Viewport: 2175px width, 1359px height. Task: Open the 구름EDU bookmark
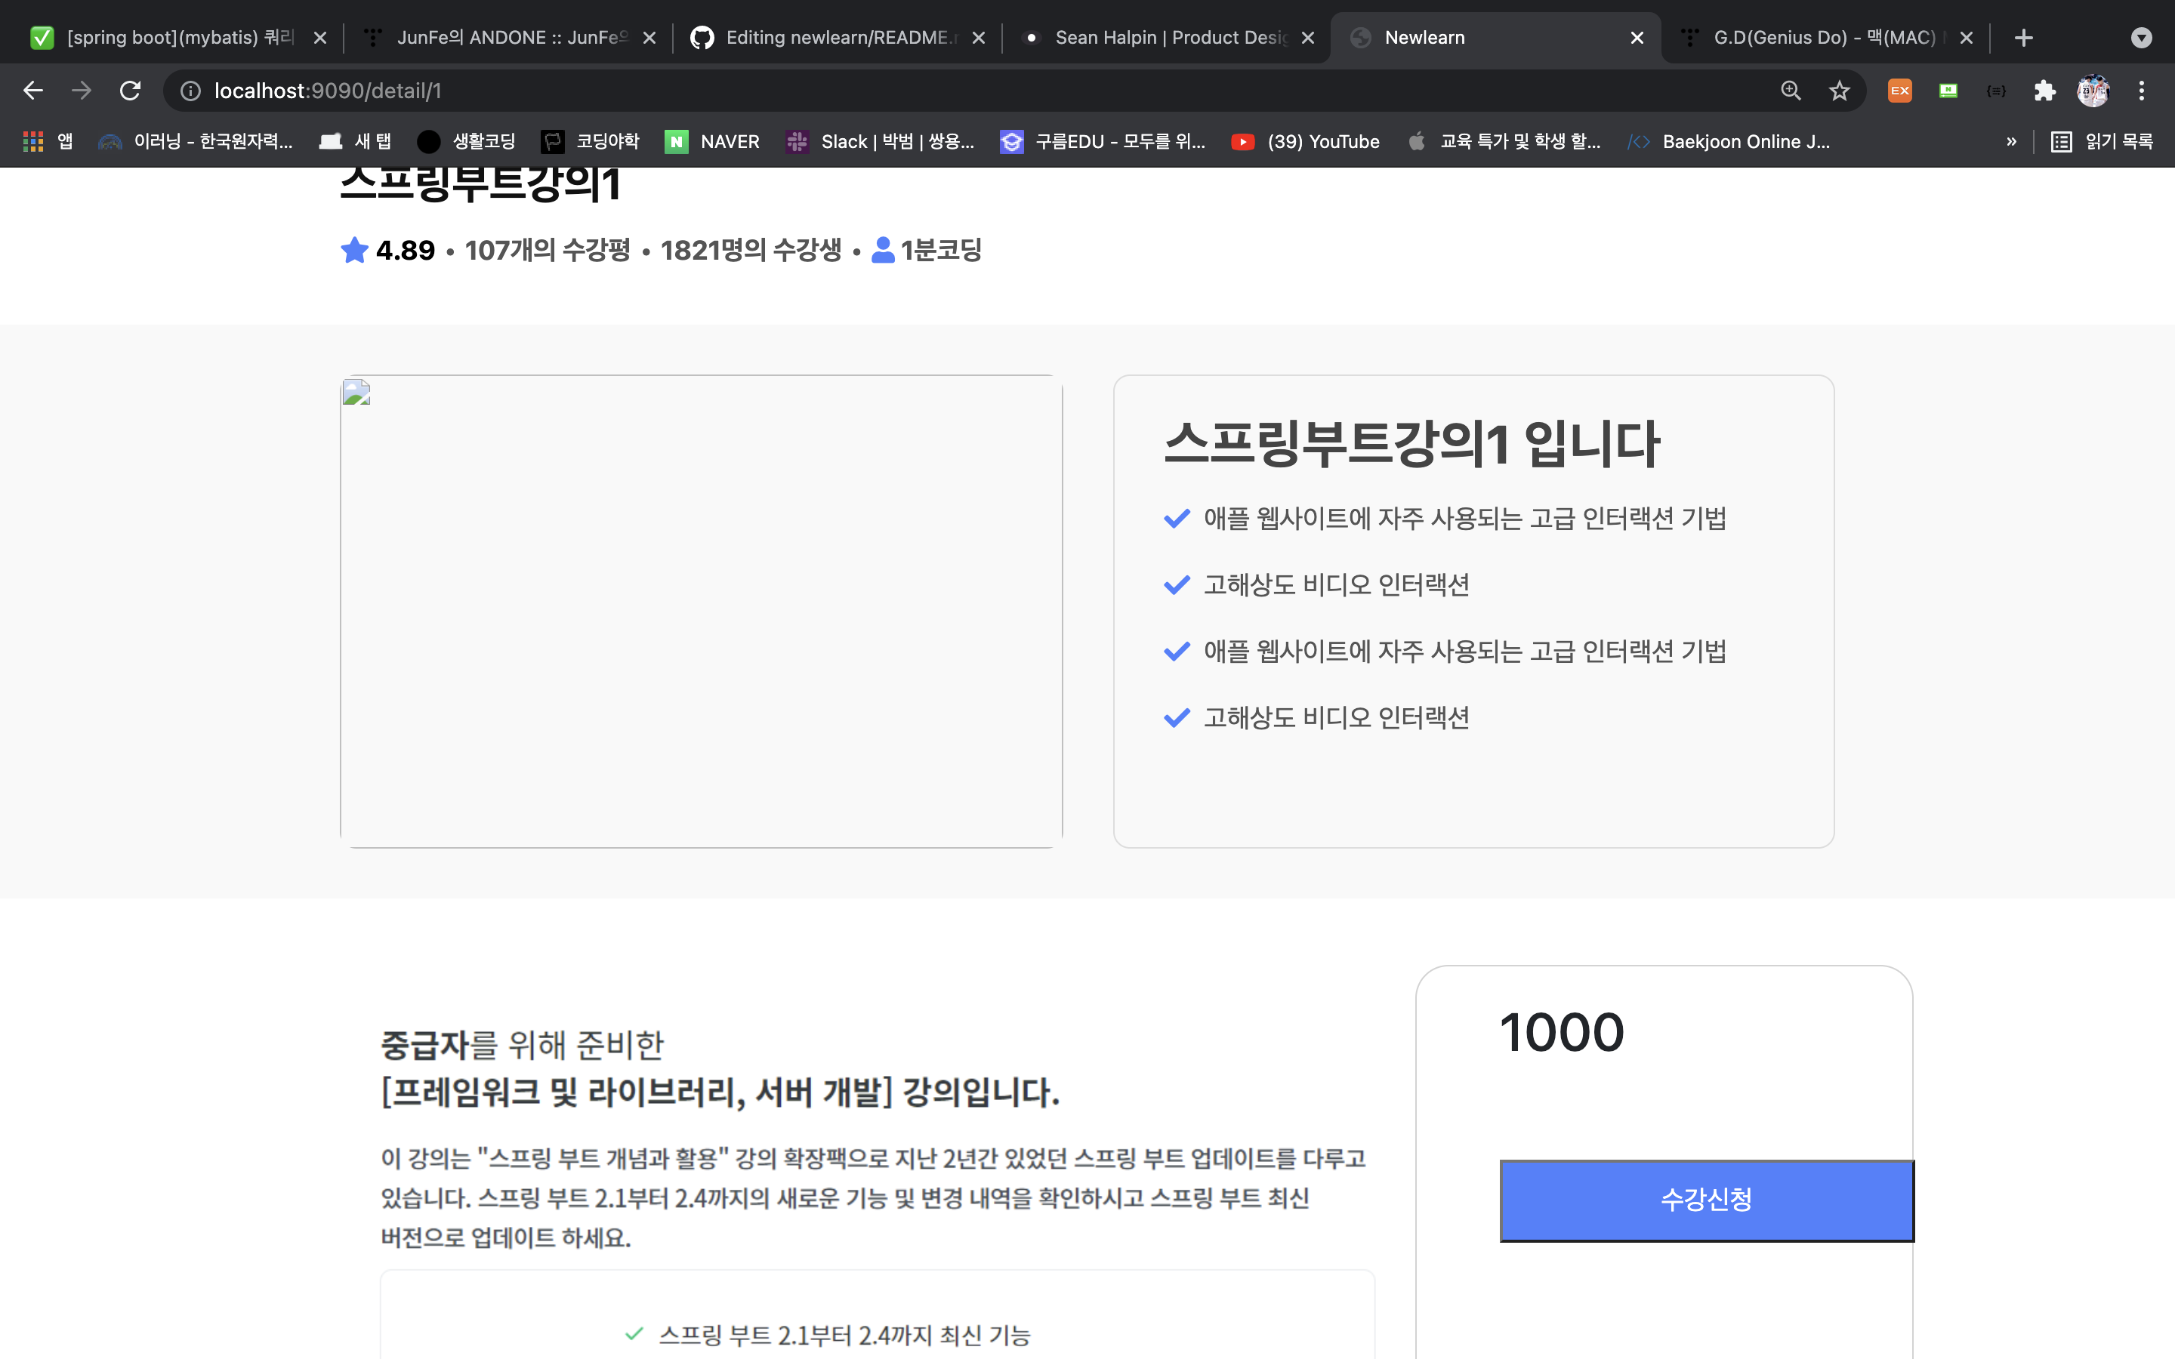(x=1103, y=141)
